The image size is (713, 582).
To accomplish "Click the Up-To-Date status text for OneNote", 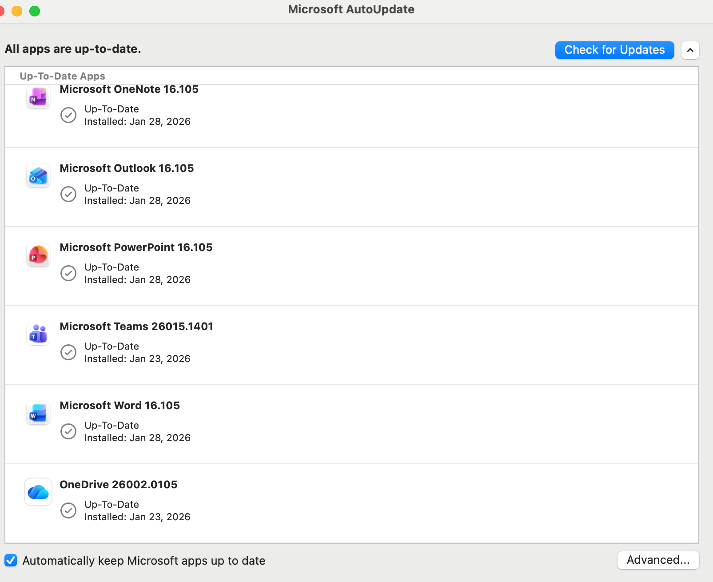I will (x=112, y=109).
